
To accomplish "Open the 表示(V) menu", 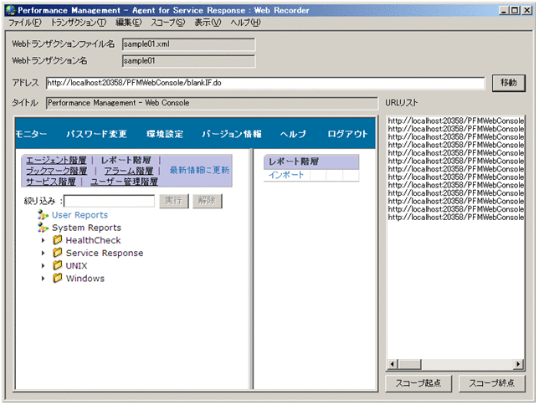I will pyautogui.click(x=208, y=23).
